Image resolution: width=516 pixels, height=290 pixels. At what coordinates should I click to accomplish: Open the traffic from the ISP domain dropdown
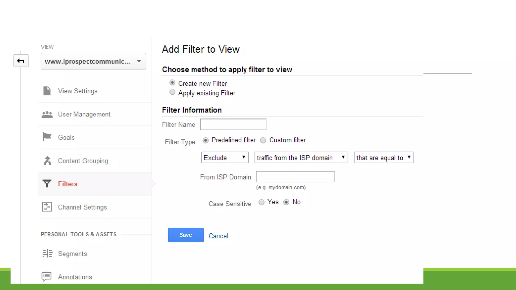point(301,157)
